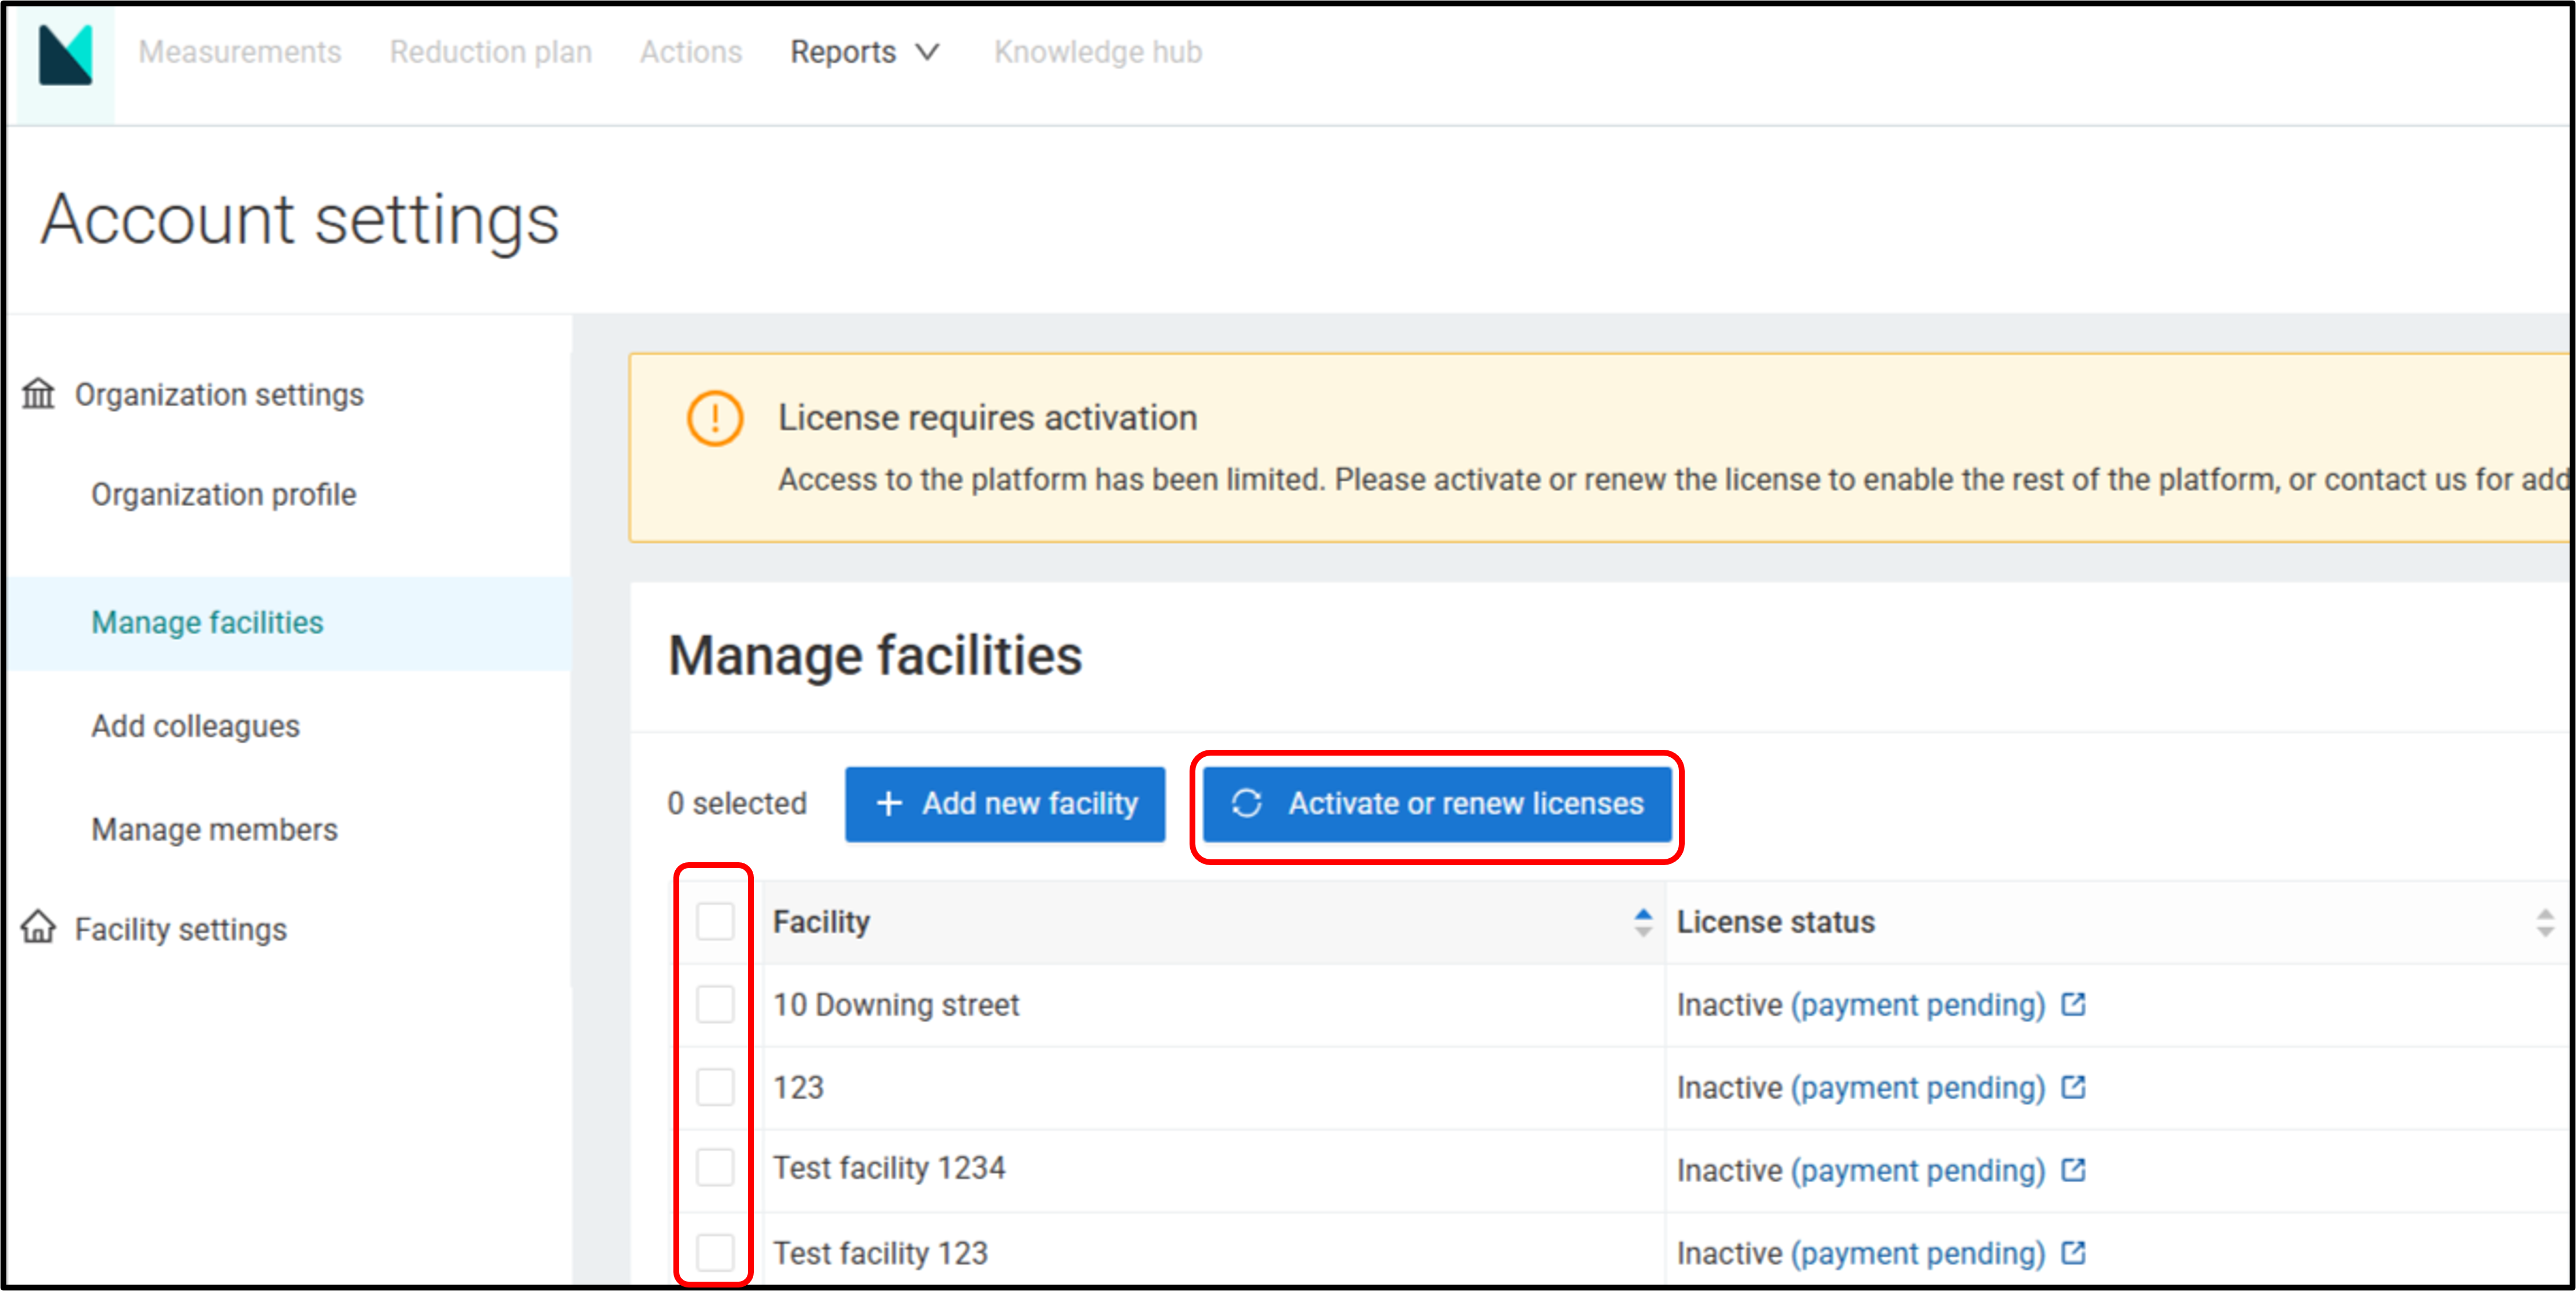
Task: Check the box for Test facility 1234
Action: point(715,1168)
